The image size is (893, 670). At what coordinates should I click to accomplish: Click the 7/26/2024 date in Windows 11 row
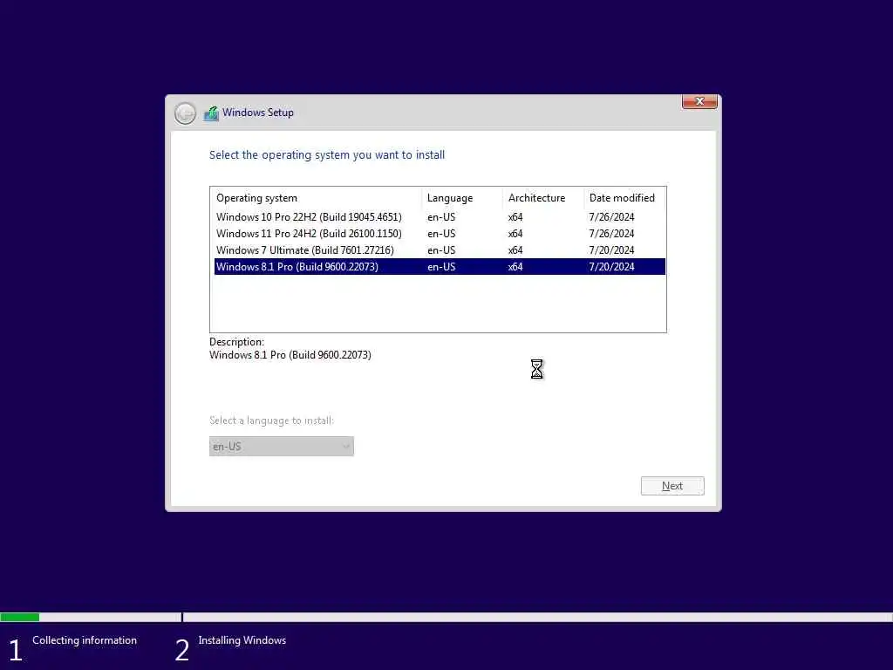(x=611, y=234)
